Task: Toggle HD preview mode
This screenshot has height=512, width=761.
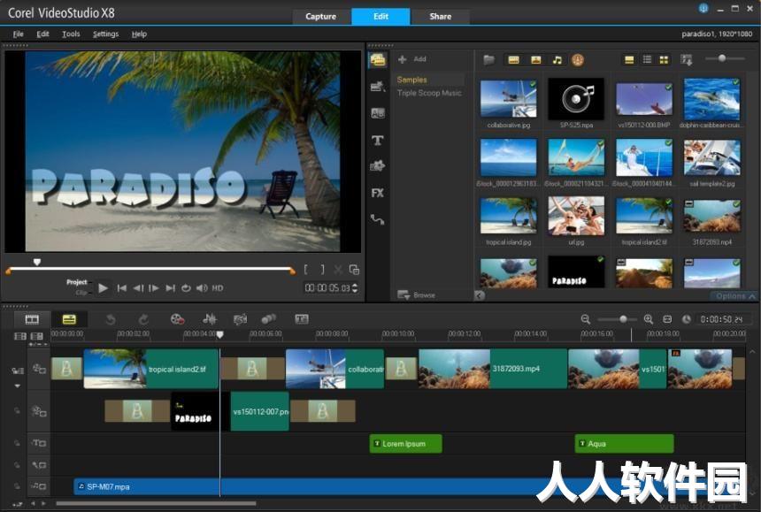Action: (218, 288)
